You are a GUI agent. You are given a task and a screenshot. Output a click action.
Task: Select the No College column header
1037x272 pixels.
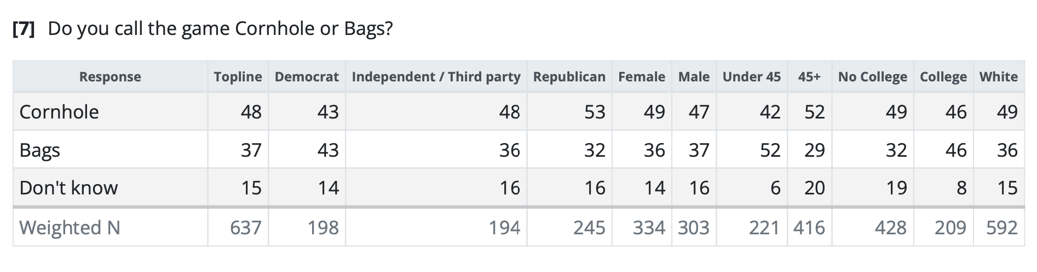tap(872, 77)
